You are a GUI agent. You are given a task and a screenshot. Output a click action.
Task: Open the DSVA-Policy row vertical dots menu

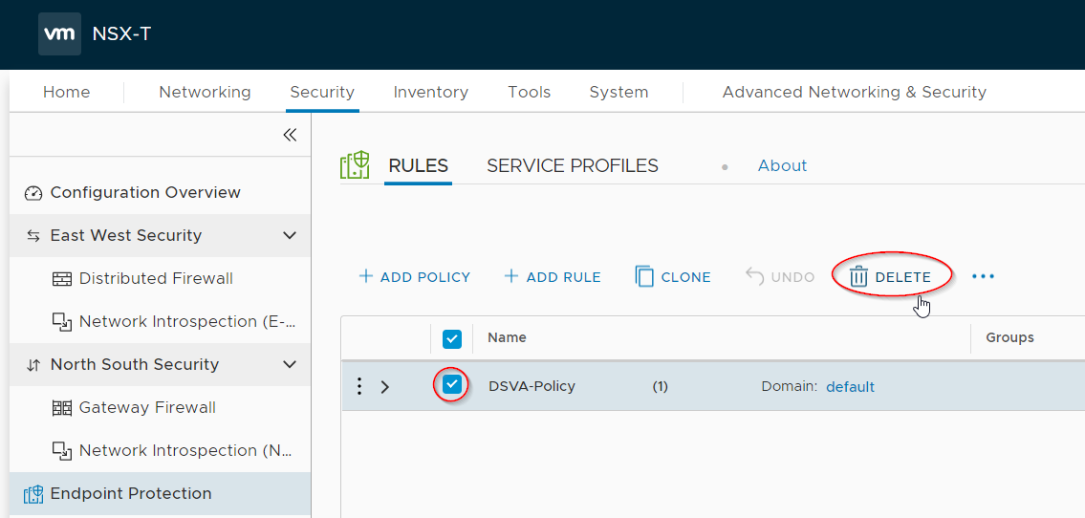point(359,386)
